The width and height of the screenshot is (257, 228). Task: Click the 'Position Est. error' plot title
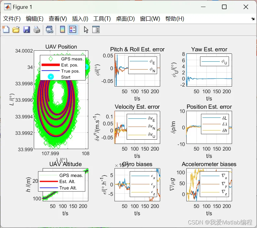click(x=209, y=107)
